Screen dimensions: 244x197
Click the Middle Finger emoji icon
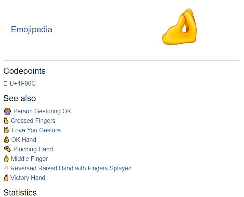(x=6, y=159)
